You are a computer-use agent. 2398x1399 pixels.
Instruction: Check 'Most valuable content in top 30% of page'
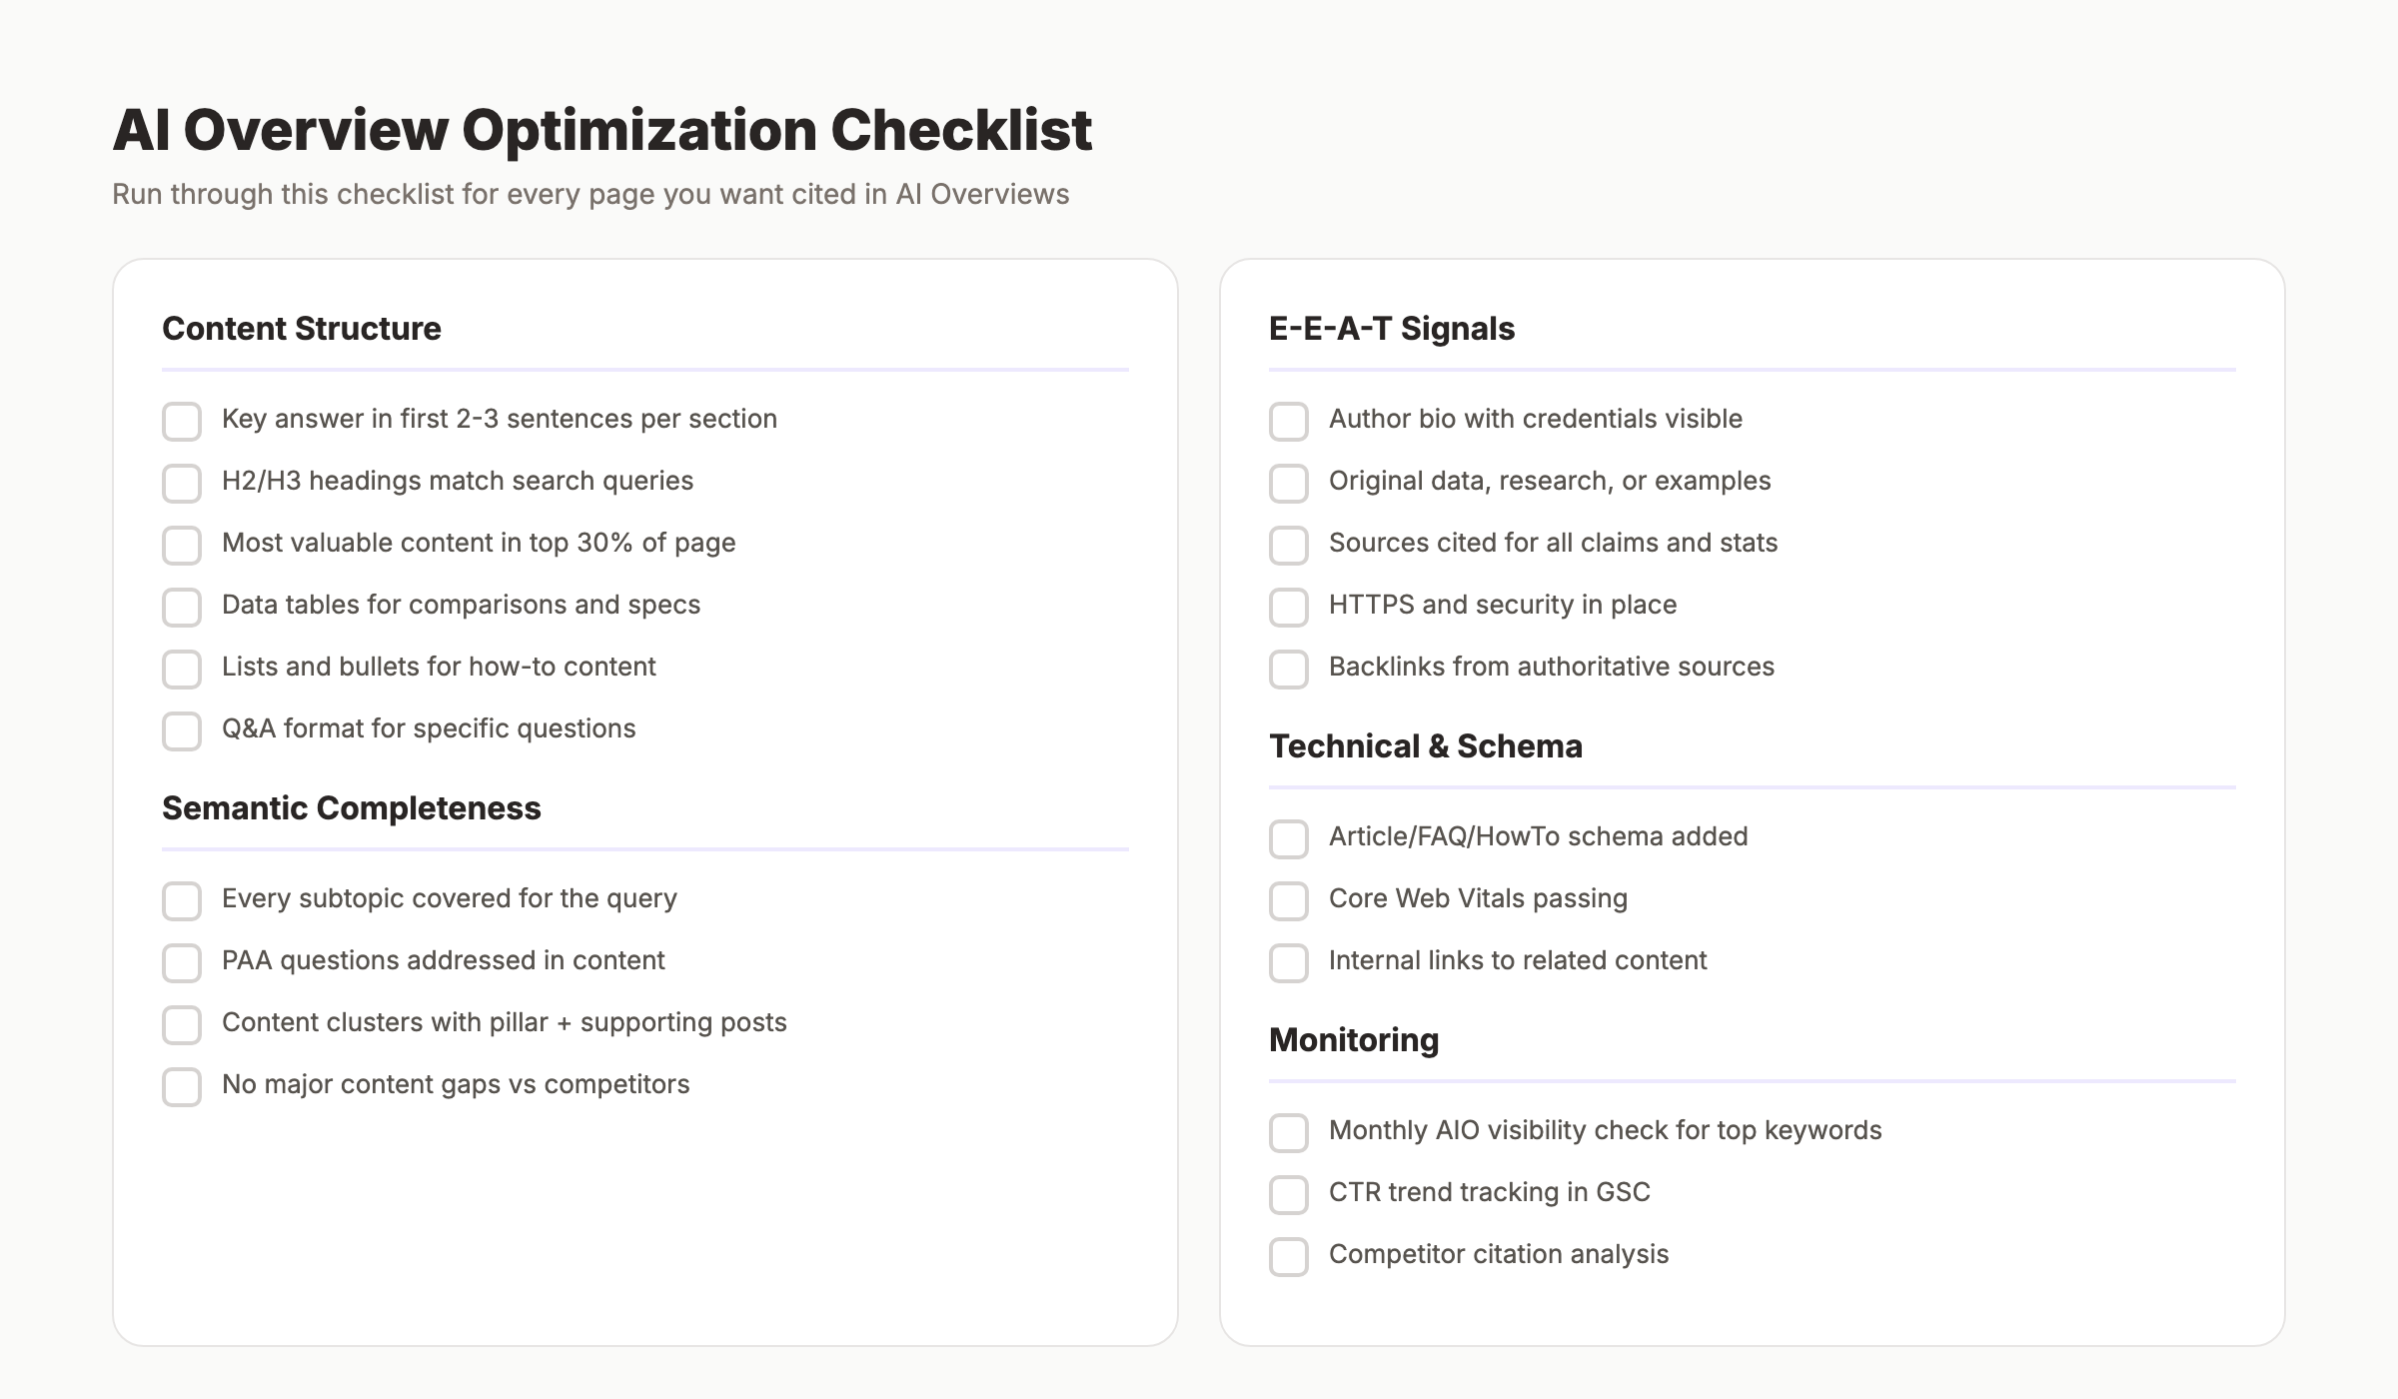(x=182, y=546)
